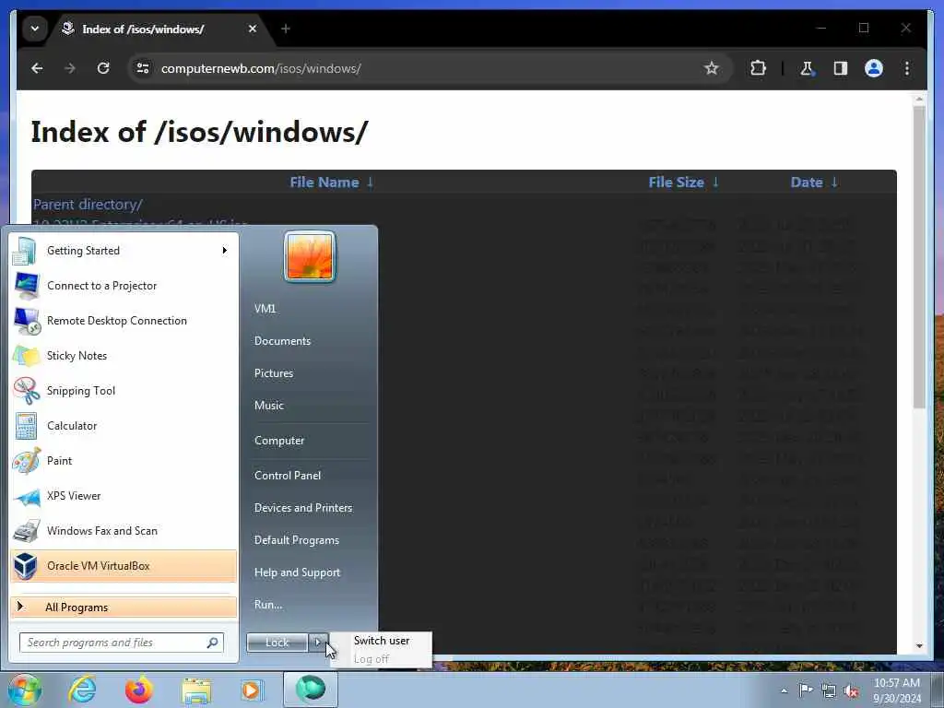944x708 pixels.
Task: Open Control Panel
Action: (x=288, y=476)
